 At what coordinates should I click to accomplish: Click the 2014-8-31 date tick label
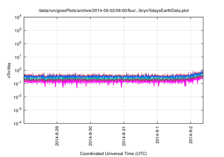pyautogui.click(x=124, y=136)
